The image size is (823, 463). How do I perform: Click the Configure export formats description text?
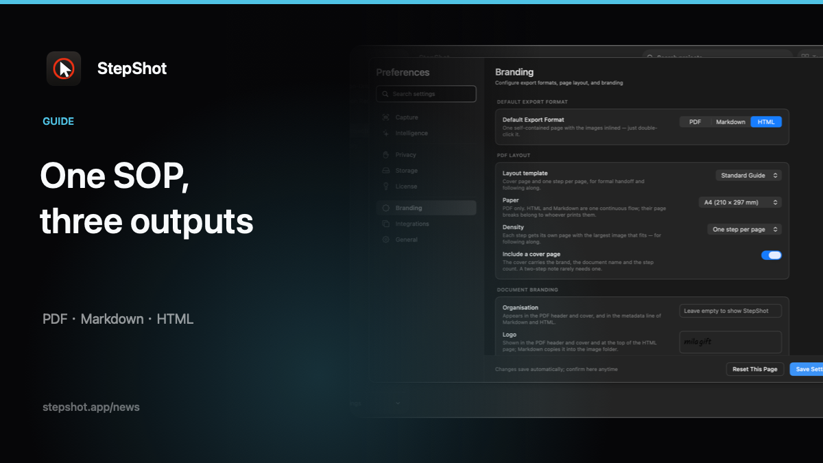[559, 83]
